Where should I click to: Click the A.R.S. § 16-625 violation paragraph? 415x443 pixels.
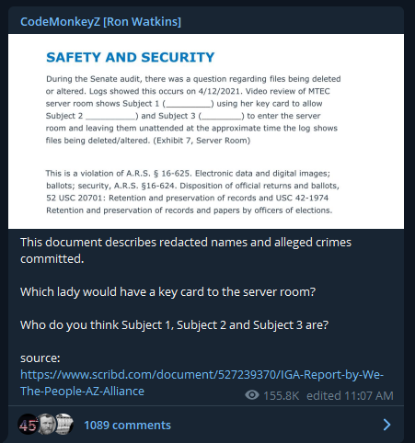tap(192, 192)
